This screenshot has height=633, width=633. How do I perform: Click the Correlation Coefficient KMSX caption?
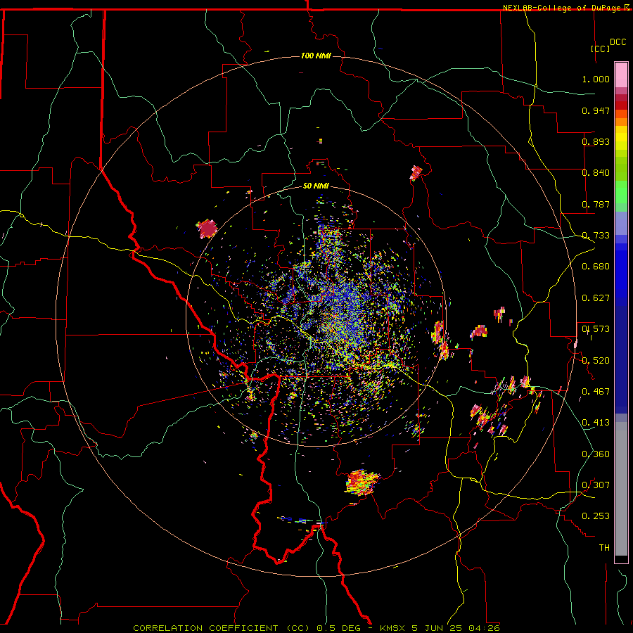[x=316, y=628]
